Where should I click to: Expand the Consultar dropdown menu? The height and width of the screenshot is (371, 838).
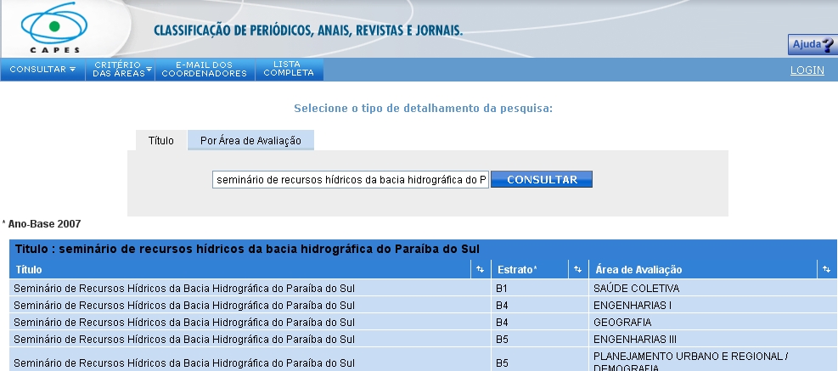42,70
